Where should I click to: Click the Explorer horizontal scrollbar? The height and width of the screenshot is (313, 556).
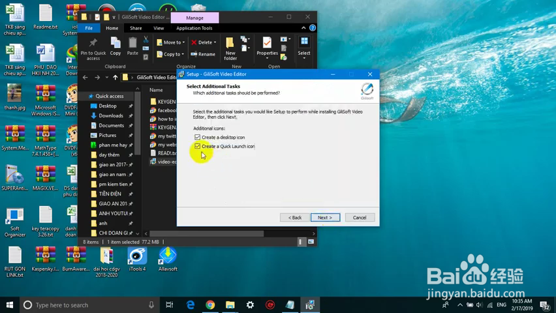(x=206, y=233)
